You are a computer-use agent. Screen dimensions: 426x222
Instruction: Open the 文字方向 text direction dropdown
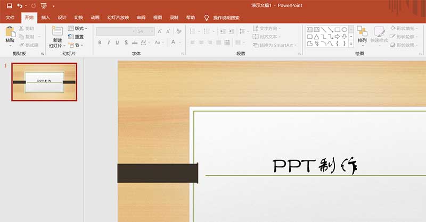pos(267,29)
